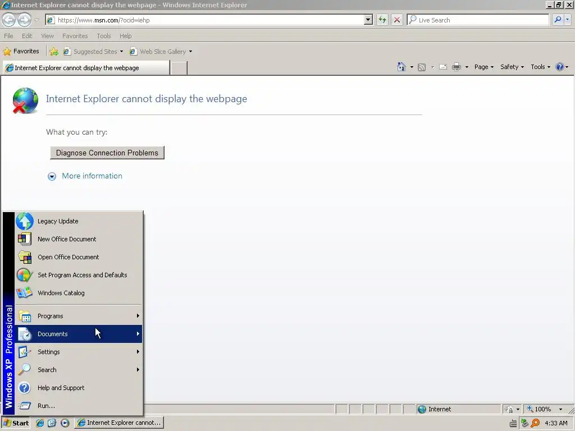Open Help and Support
Viewport: 575px width, 431px height.
point(79,388)
